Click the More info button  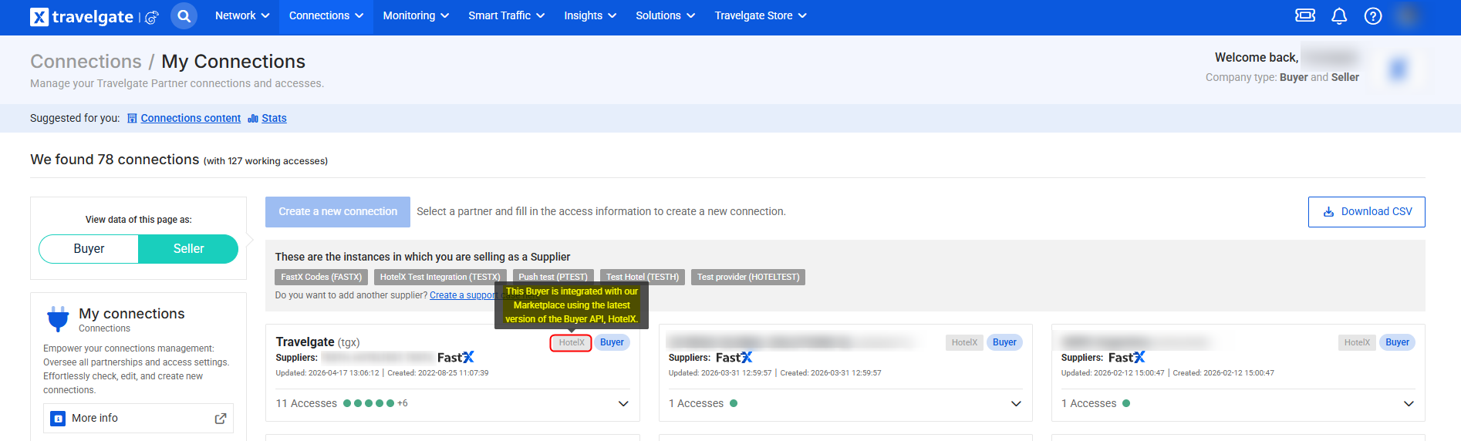click(x=138, y=418)
